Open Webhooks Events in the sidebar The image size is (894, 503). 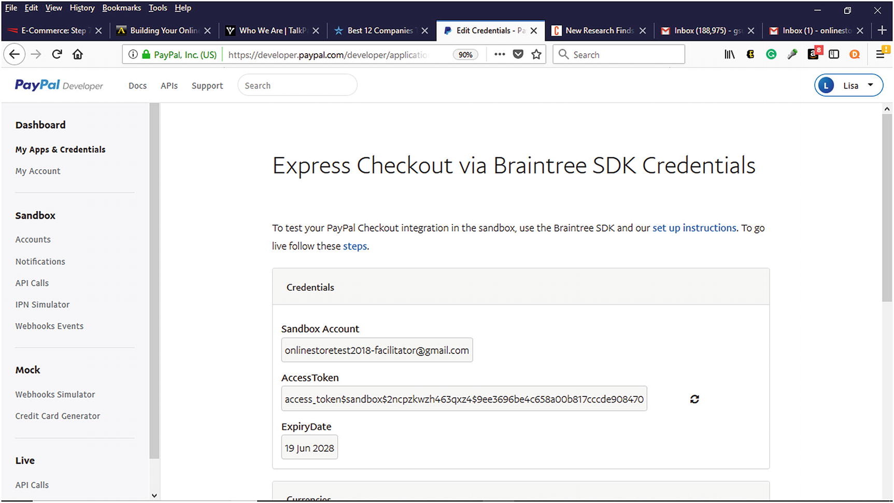click(49, 326)
